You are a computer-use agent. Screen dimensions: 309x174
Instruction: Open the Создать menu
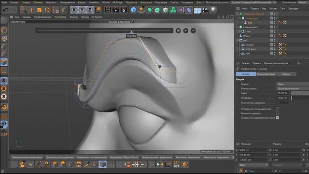point(26,2)
